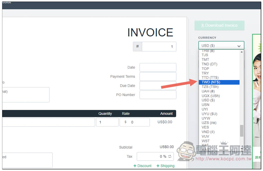Click the Date input field
This screenshot has width=263, height=171.
point(158,67)
